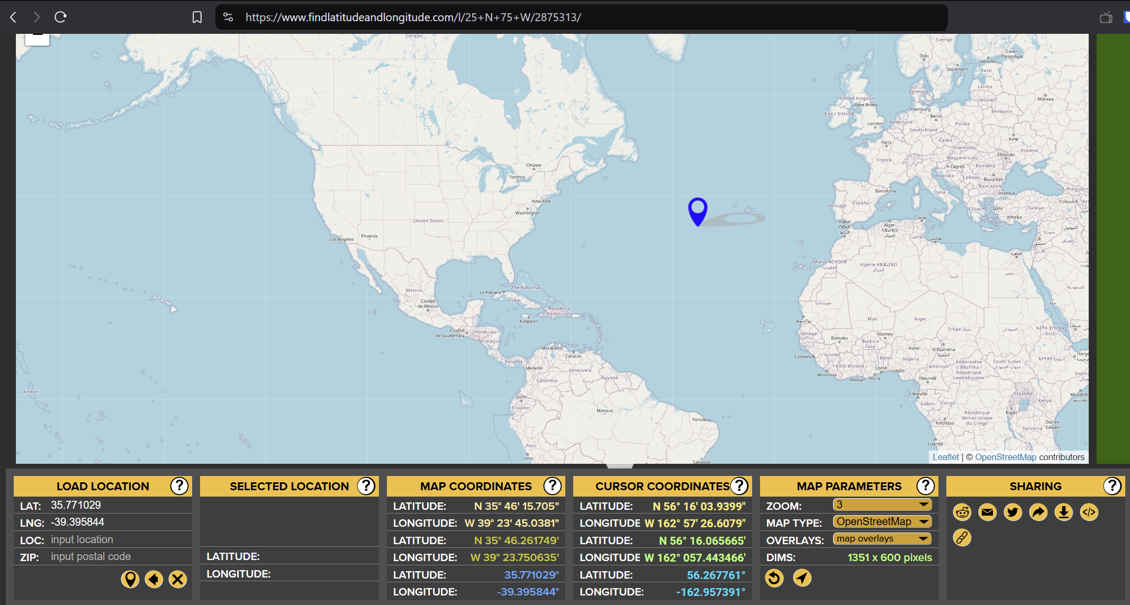This screenshot has width=1130, height=605.
Task: Open help for Selected Location panel
Action: click(x=366, y=485)
